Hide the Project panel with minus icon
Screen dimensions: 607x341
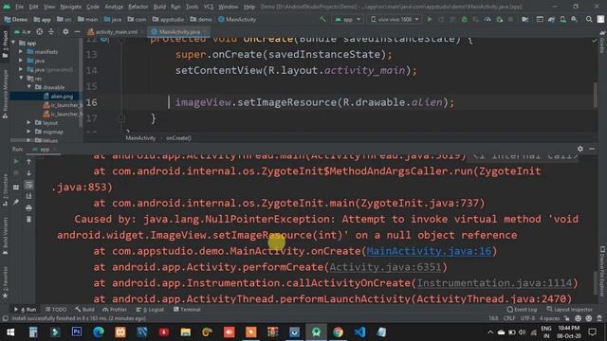[77, 31]
